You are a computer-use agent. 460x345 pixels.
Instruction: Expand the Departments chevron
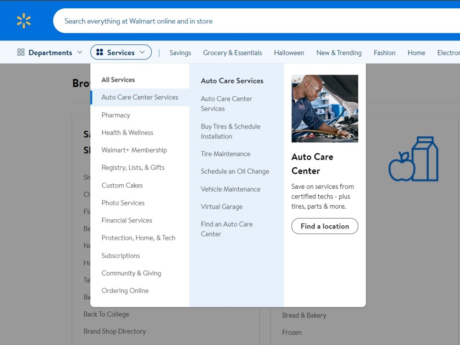click(80, 53)
